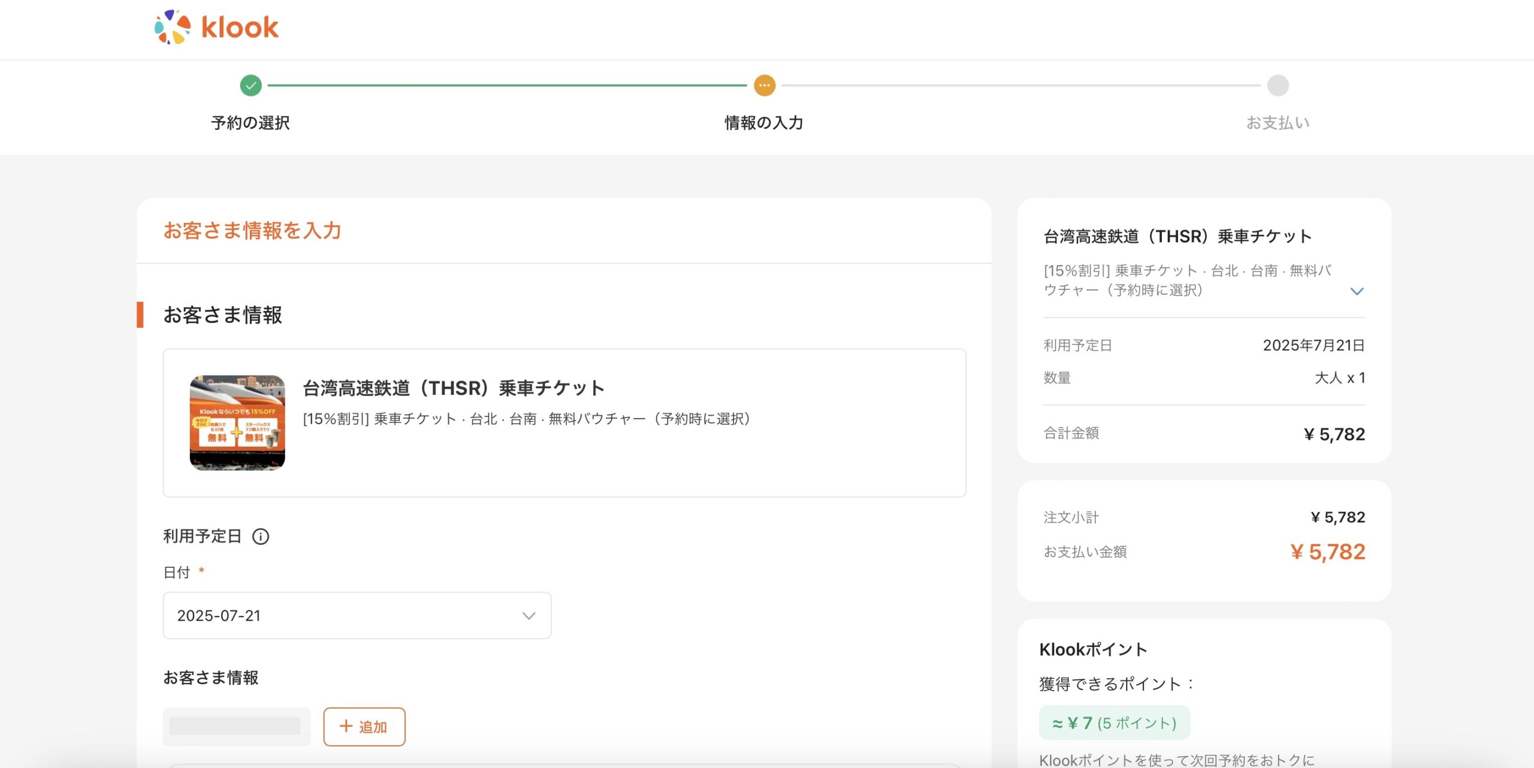Viewport: 1534px width, 768px height.
Task: Click the grey payment step circle
Action: click(x=1278, y=86)
